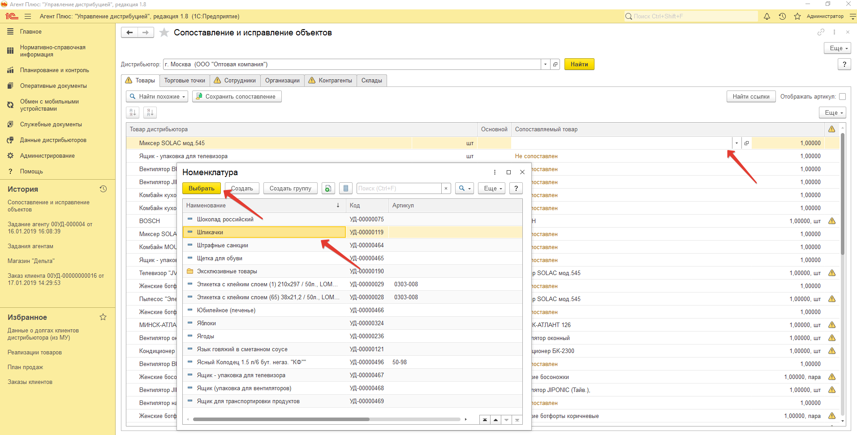Click the green copy-item icon in Номенклатура
Image resolution: width=857 pixels, height=435 pixels.
[x=328, y=188]
